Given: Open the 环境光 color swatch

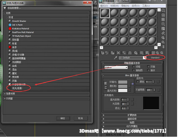Looking at the screenshot, I should coord(123,82).
